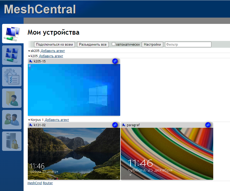
Task: Open paragraf desktop thumbnail
Action: pyautogui.click(x=167, y=154)
